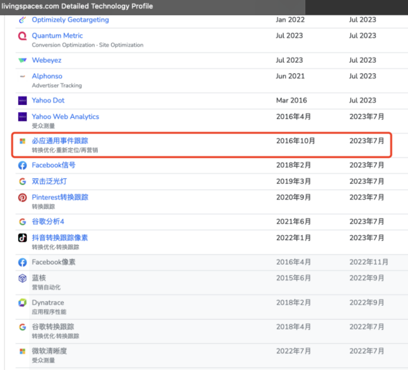408x370 pixels.
Task: Open the Facebook信号 link
Action: [x=54, y=165]
